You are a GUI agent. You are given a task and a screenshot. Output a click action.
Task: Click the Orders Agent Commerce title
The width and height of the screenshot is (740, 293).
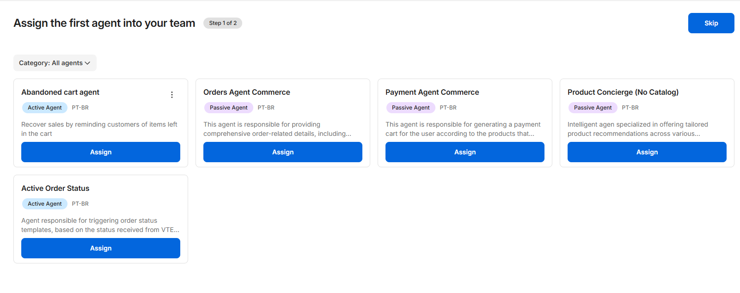tap(247, 92)
